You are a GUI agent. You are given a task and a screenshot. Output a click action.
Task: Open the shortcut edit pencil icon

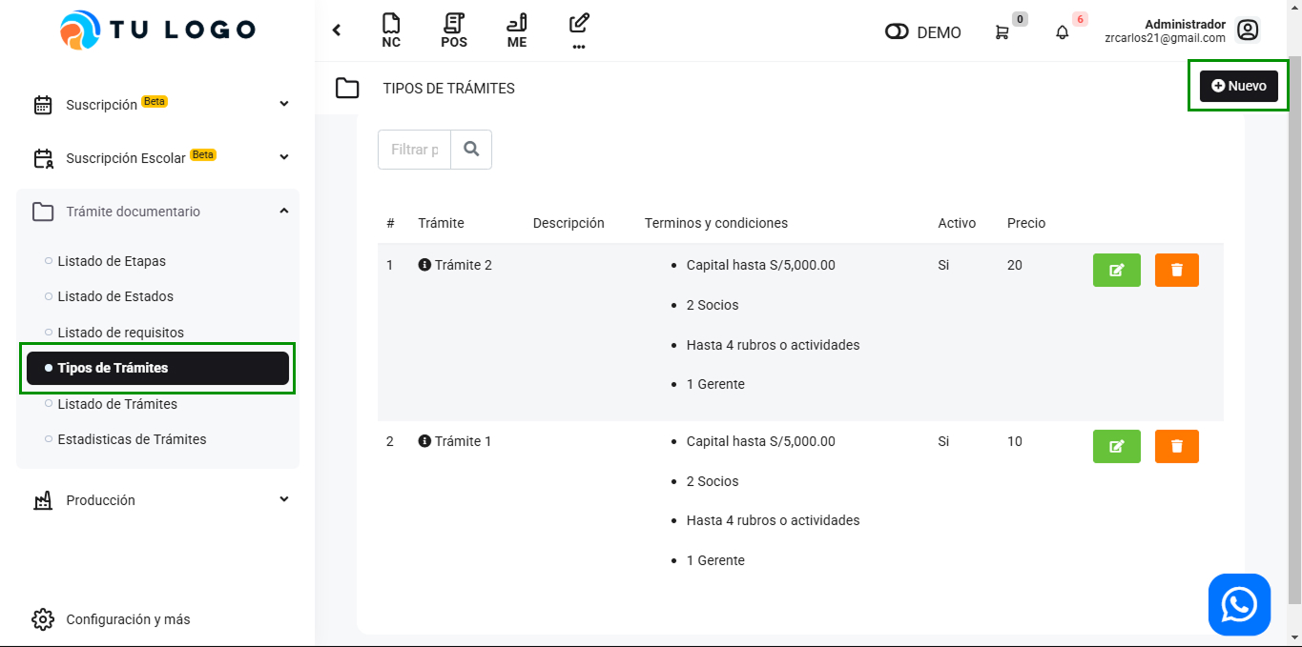(579, 30)
